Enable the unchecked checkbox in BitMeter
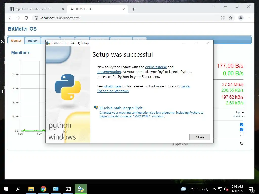Viewport: 259px width, 194px height. coord(242,134)
